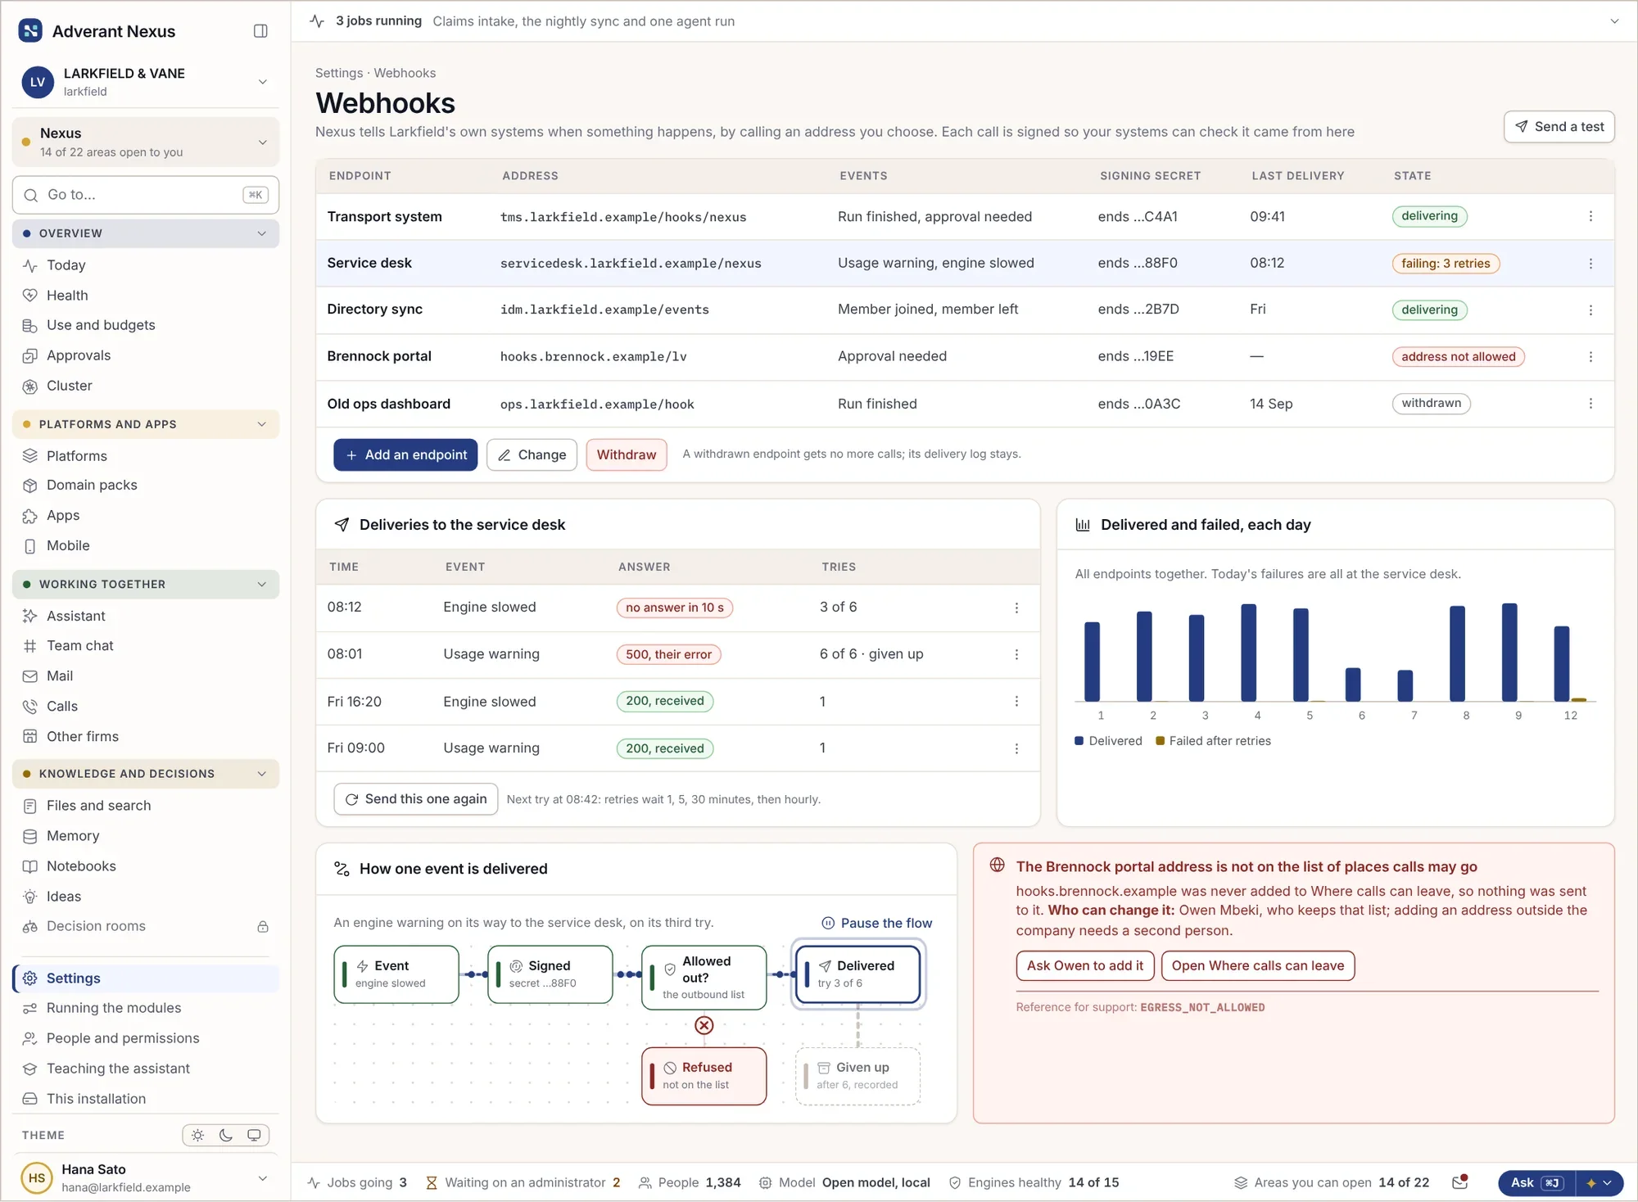Switch to dark theme
The height and width of the screenshot is (1202, 1638).
pyautogui.click(x=226, y=1135)
